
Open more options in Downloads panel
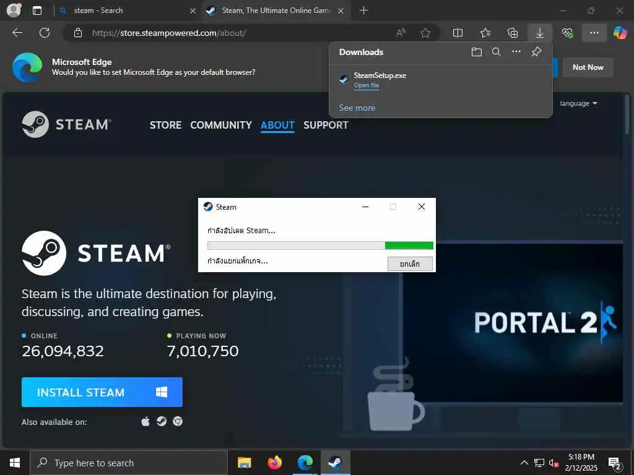(516, 52)
